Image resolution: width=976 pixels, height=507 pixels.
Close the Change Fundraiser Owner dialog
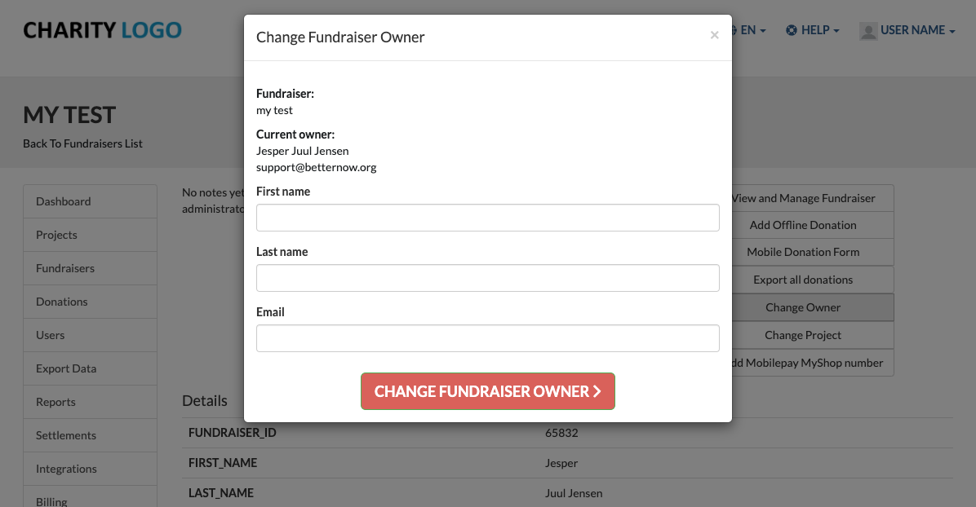(x=715, y=36)
